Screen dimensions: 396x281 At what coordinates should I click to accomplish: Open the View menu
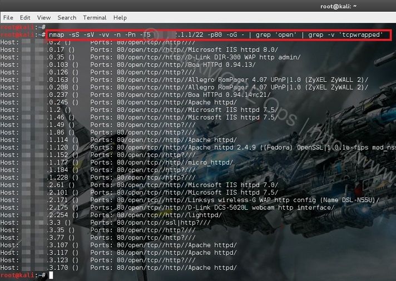[x=44, y=18]
